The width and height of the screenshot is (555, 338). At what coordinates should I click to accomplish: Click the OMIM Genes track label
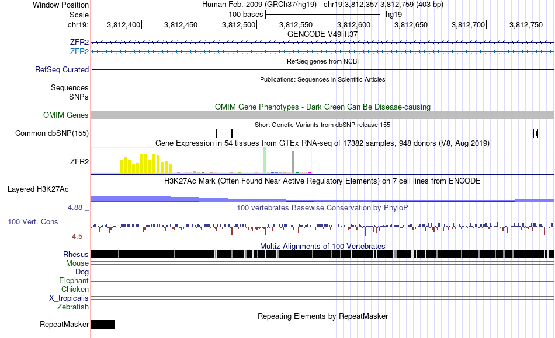pyautogui.click(x=66, y=115)
